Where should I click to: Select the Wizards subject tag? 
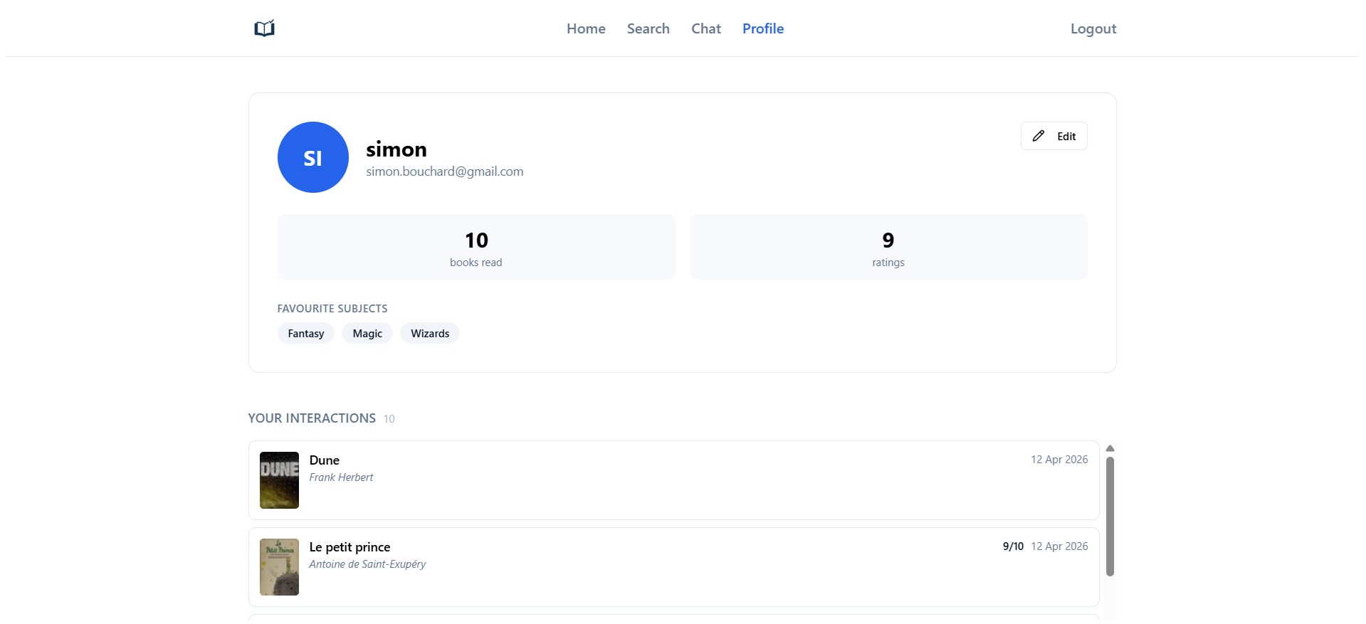pyautogui.click(x=430, y=333)
